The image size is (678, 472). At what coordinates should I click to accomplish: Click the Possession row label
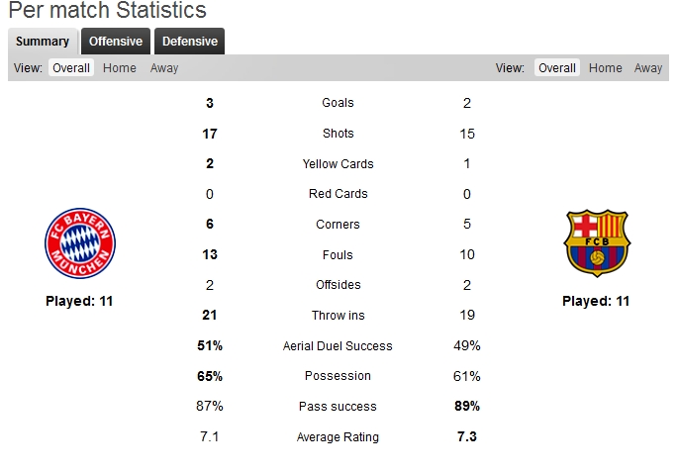[x=338, y=376]
